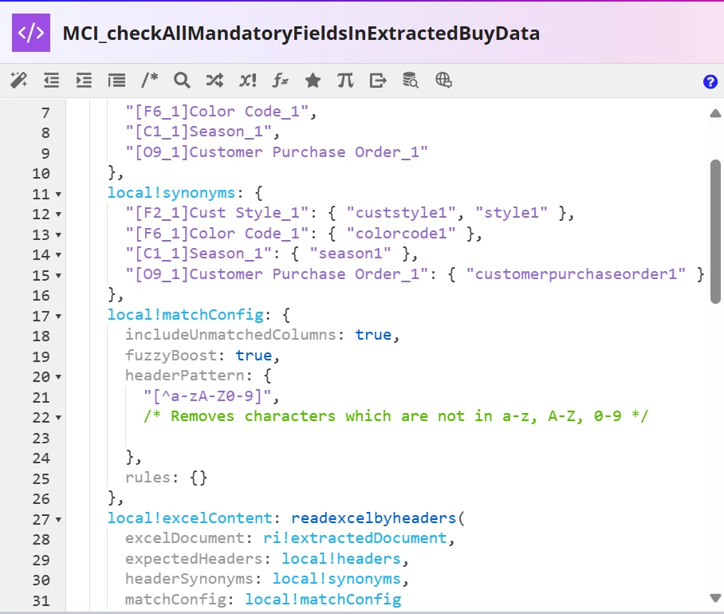Click "season1" string on line 14
Screen dimensions: 724x614
pyautogui.click(x=351, y=254)
